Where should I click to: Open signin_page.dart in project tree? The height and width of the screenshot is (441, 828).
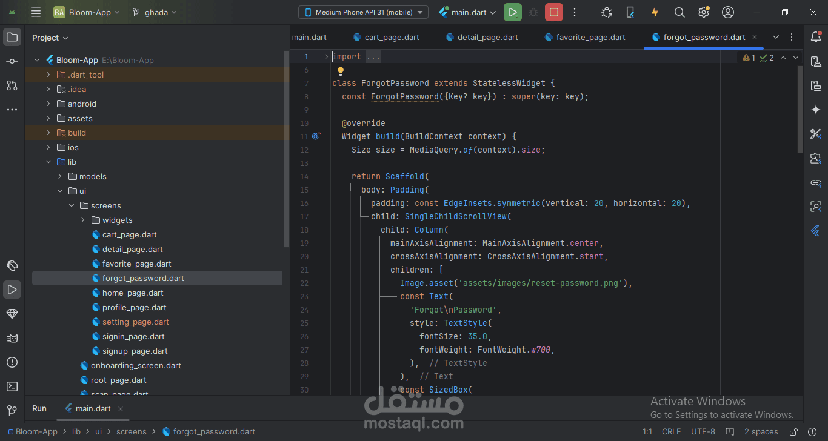(x=133, y=336)
